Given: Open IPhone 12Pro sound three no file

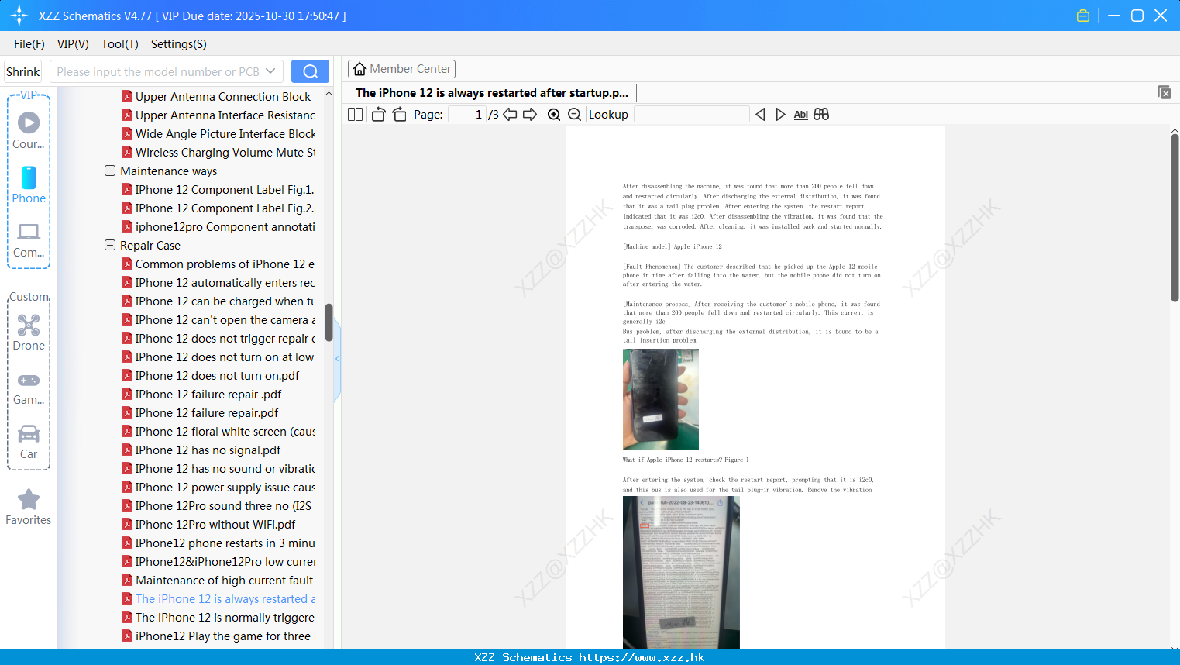Looking at the screenshot, I should [217, 505].
